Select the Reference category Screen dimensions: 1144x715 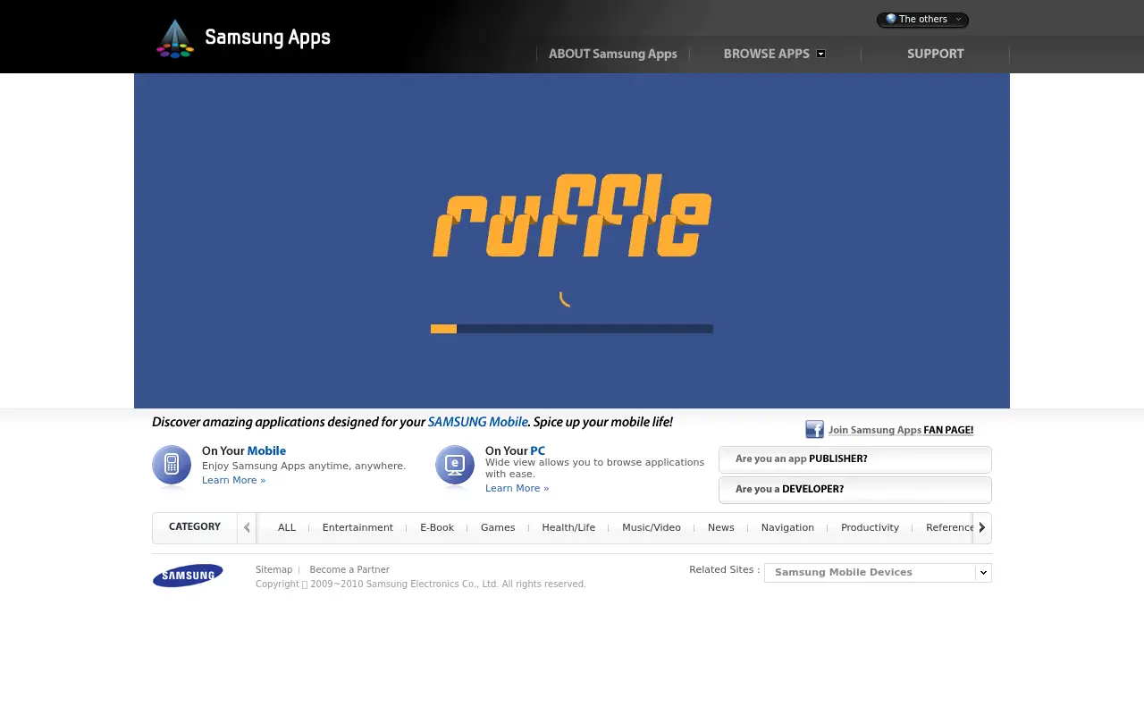(949, 527)
